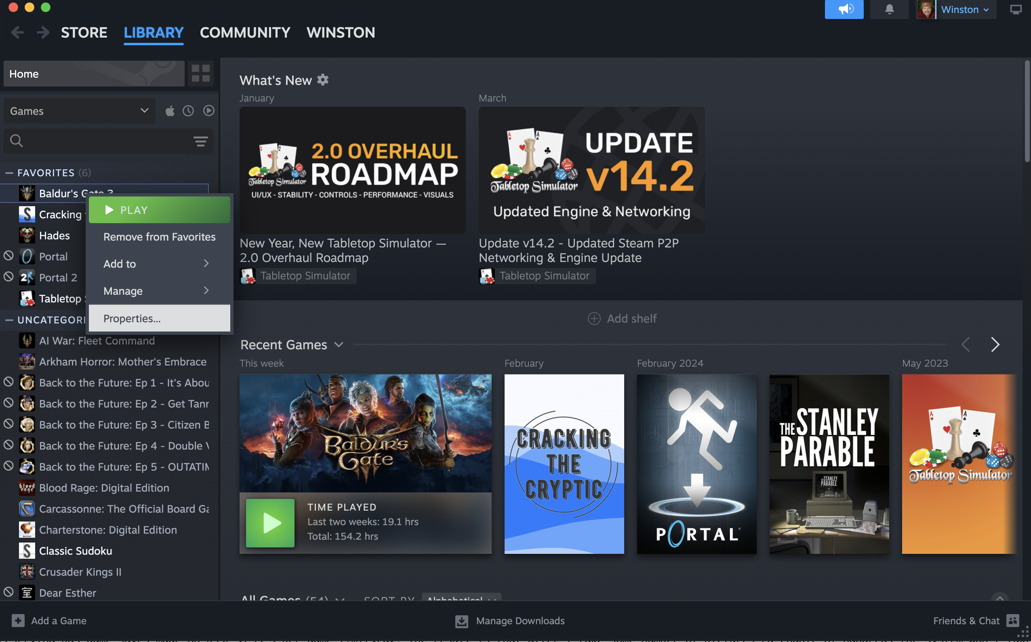Expand the Recent Games shelf dropdown

click(339, 344)
